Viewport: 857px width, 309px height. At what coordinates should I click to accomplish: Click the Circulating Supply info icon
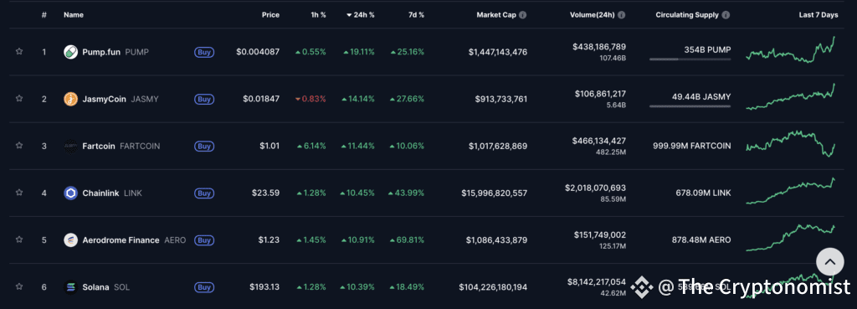click(x=726, y=15)
